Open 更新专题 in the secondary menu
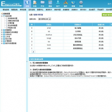This screenshot has width=112, height=112. tap(58, 10)
